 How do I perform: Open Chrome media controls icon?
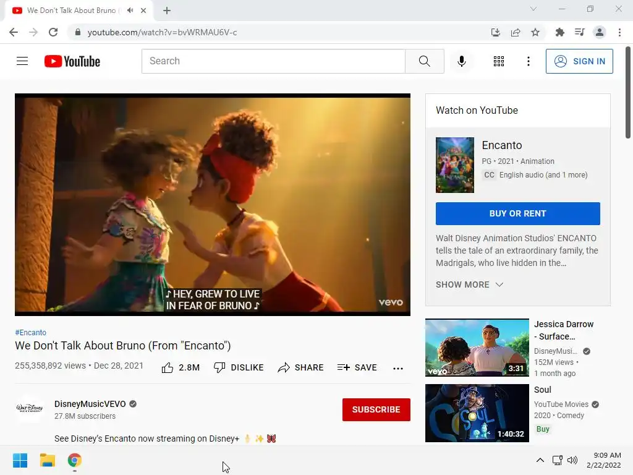[x=580, y=32]
